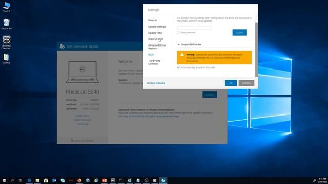The height and width of the screenshot is (184, 328).
Task: Open the Update Filter tab
Action: pyautogui.click(x=155, y=33)
